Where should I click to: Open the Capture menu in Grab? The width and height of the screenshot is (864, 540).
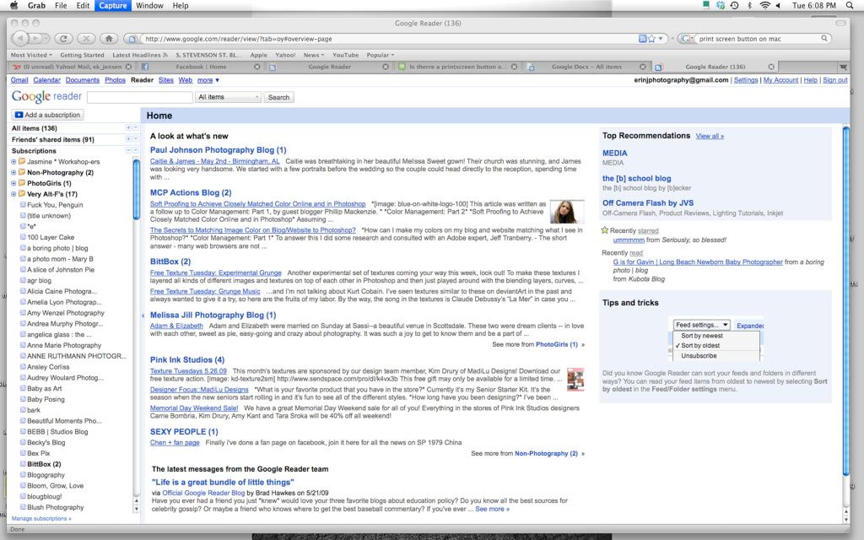(x=112, y=6)
